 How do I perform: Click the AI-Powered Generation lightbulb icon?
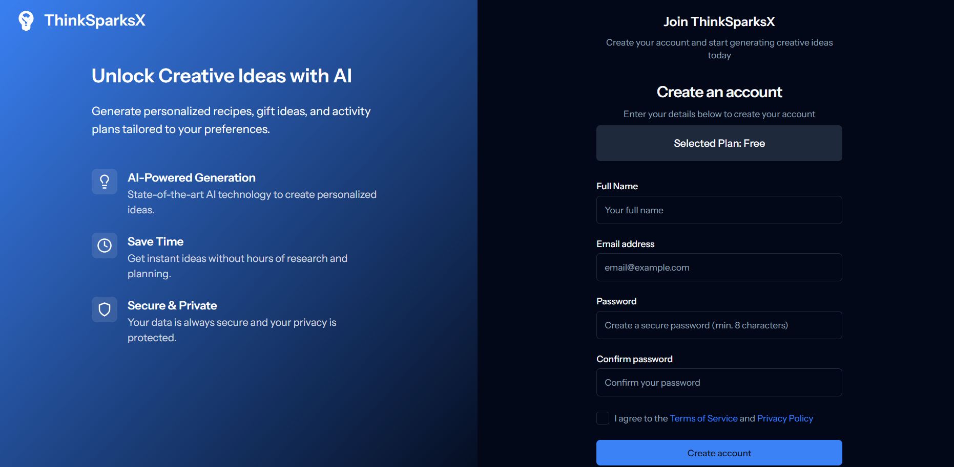[105, 182]
